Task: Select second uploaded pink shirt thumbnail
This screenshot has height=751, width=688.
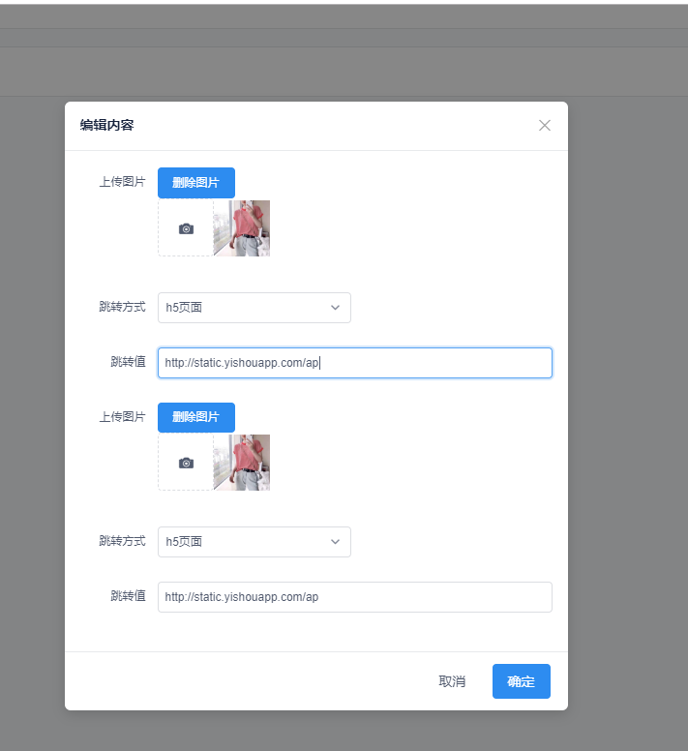Action: pos(242,463)
